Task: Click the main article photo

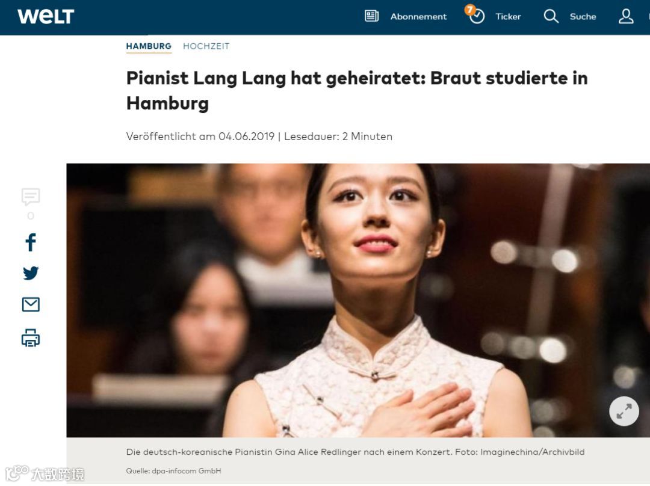Action: pos(358,300)
